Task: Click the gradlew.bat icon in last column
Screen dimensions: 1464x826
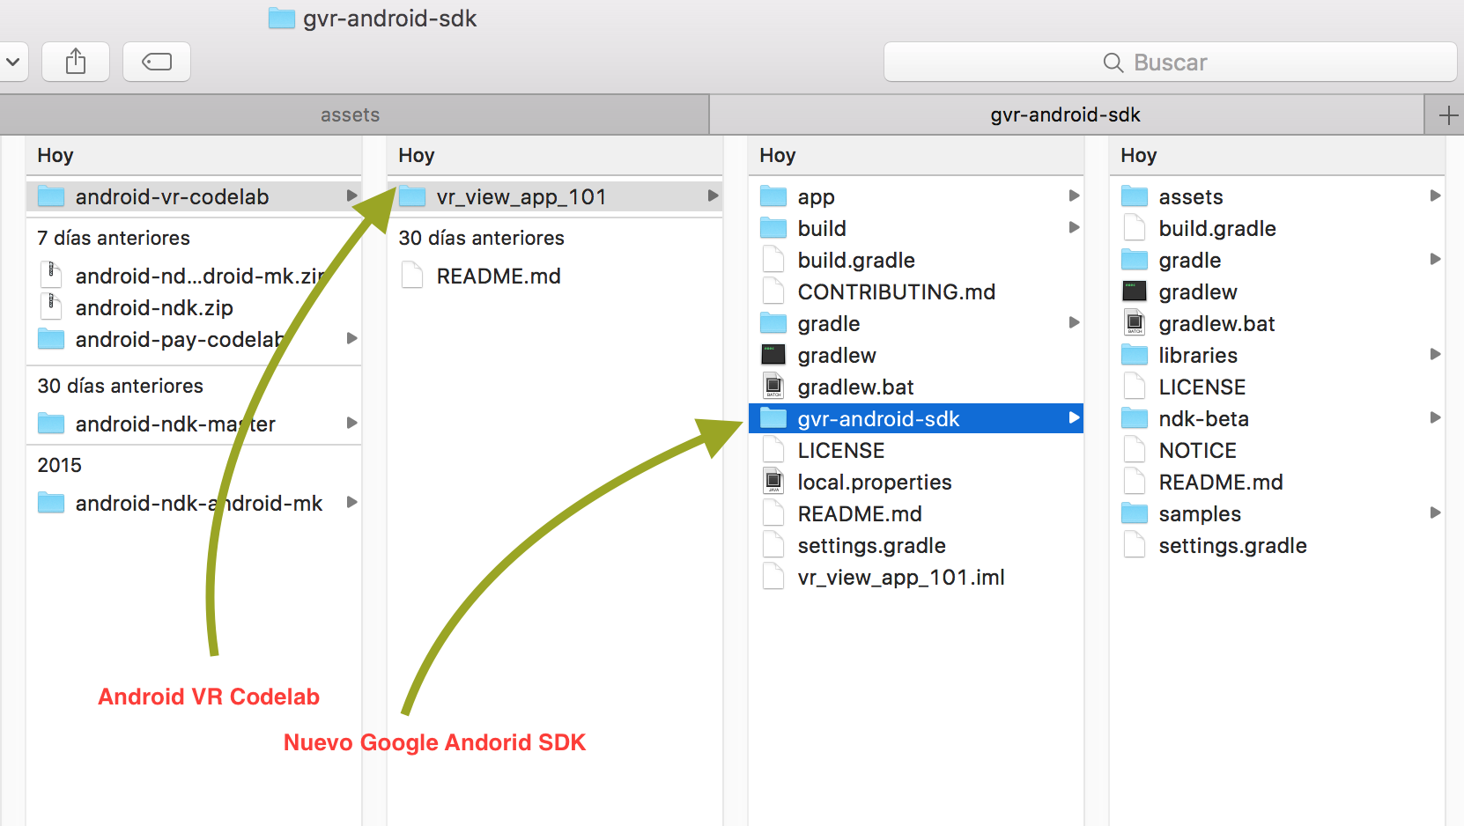Action: 1135,323
